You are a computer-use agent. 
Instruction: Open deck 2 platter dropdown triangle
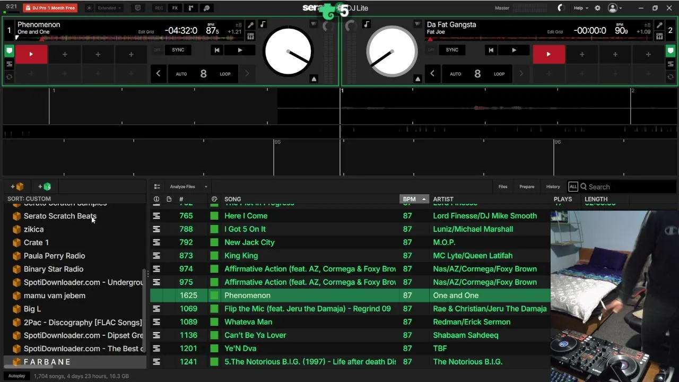click(x=417, y=24)
